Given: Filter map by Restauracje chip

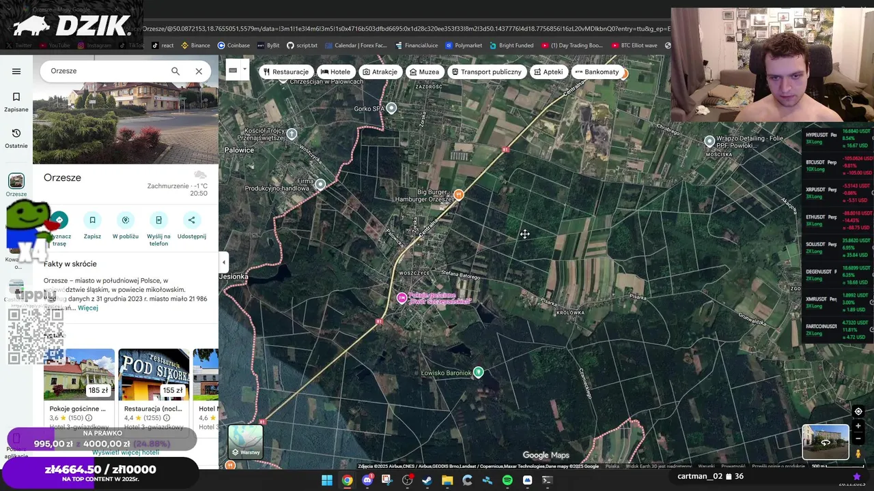Looking at the screenshot, I should (286, 72).
